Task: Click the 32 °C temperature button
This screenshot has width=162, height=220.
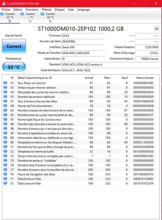Action: coord(14,67)
